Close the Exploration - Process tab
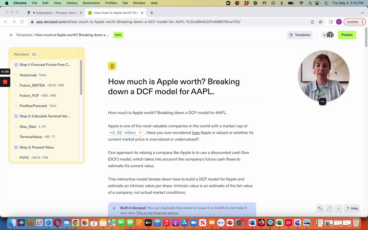This screenshot has height=230, width=368. point(81,13)
